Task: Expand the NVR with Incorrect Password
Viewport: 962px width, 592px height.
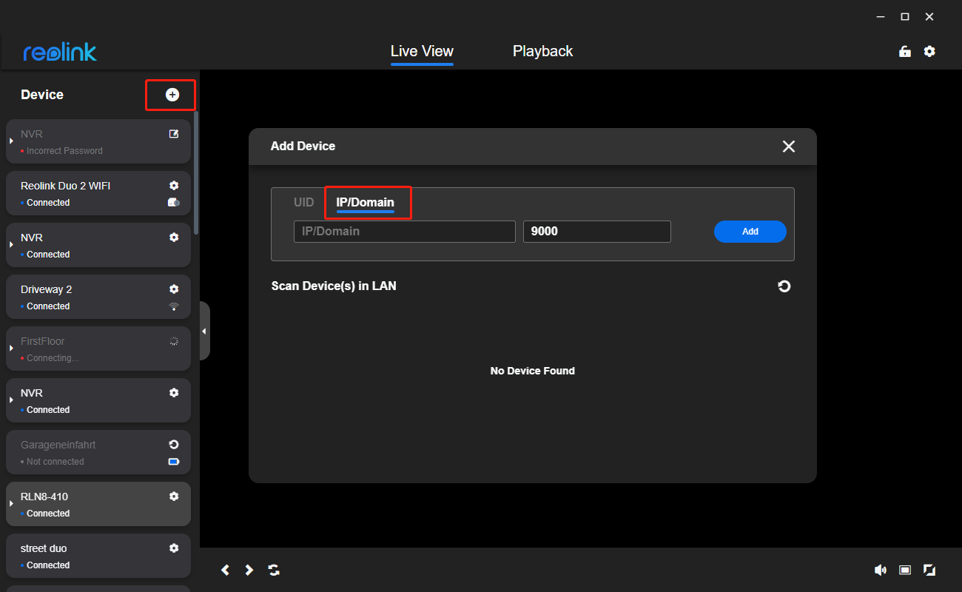Action: [11, 141]
